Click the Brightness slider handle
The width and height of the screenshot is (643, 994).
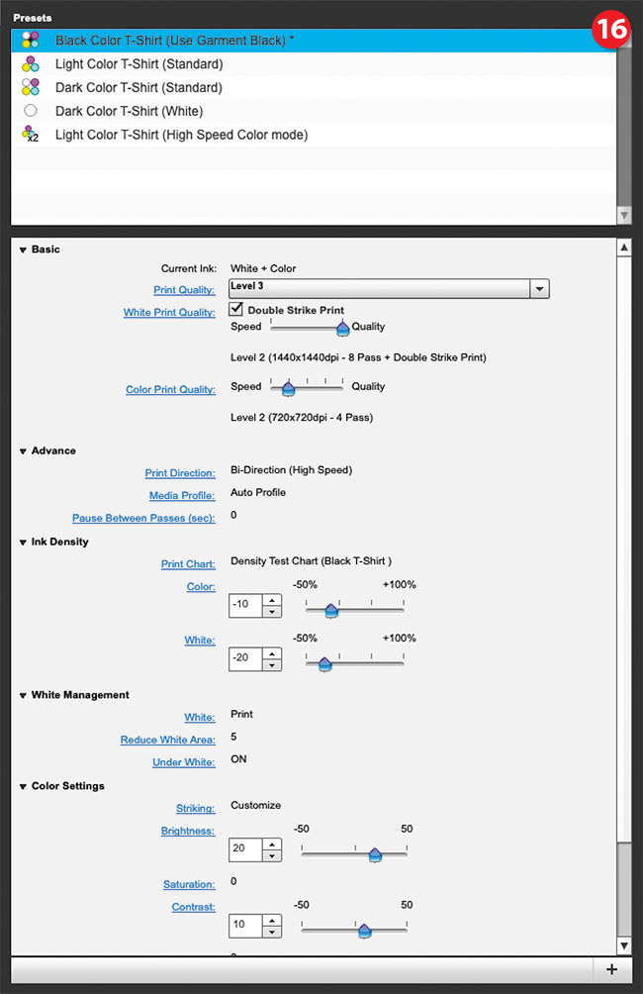[x=374, y=854]
